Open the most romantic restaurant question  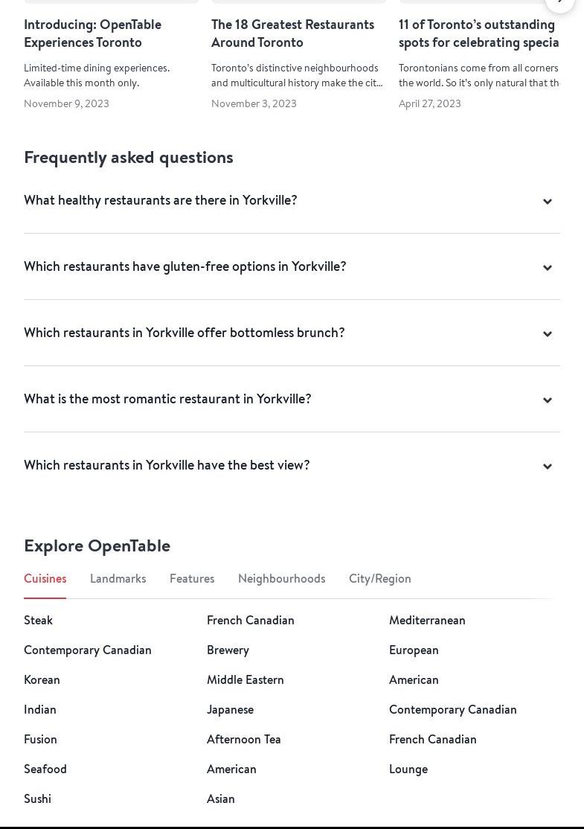167,399
